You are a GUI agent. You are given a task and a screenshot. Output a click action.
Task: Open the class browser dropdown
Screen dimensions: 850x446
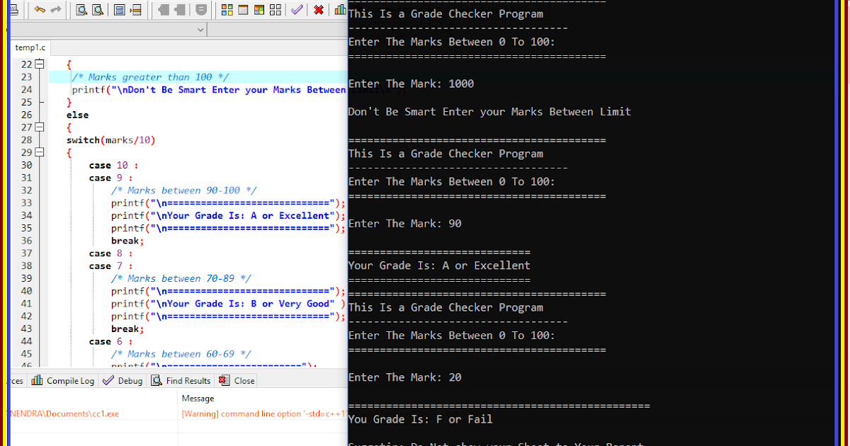click(x=200, y=30)
